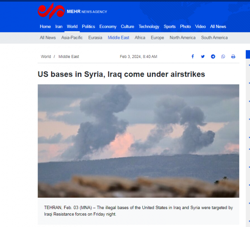The height and width of the screenshot is (227, 250).
Task: Select Technology in main navigation
Action: point(149,27)
